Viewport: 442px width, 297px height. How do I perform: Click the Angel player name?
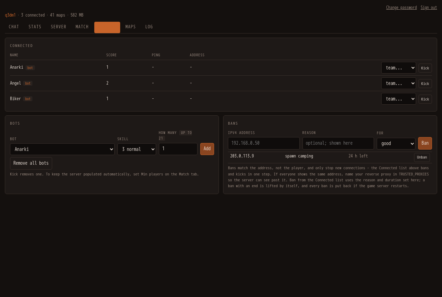pos(16,83)
